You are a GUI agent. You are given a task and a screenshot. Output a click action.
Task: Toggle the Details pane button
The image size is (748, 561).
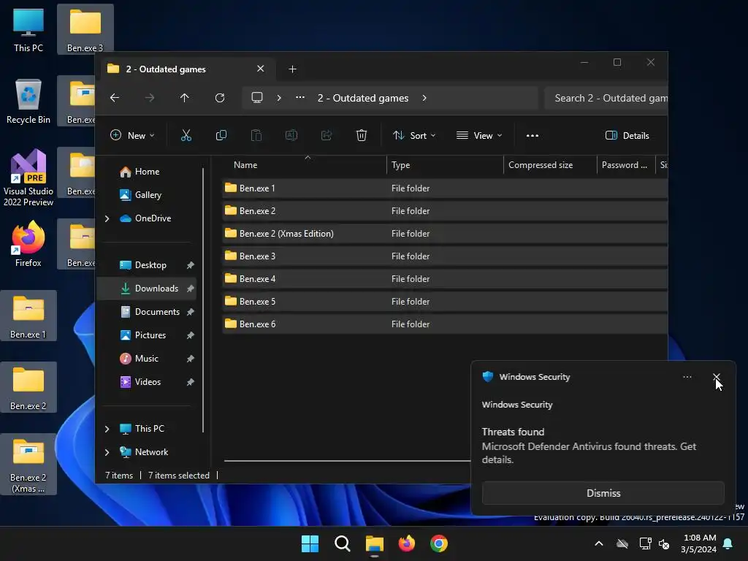pyautogui.click(x=627, y=135)
